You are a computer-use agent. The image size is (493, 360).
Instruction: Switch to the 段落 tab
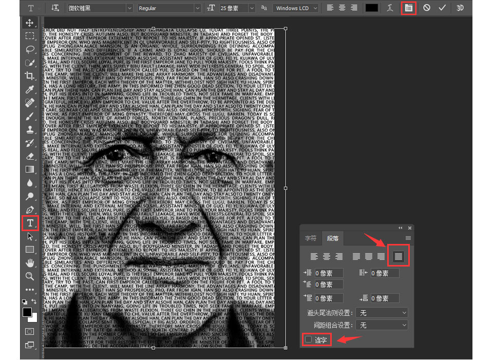coord(333,238)
